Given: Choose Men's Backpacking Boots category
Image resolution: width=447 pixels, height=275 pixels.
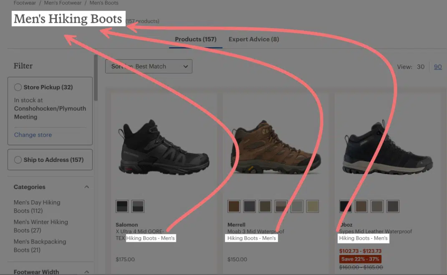Looking at the screenshot, I should click(39, 246).
